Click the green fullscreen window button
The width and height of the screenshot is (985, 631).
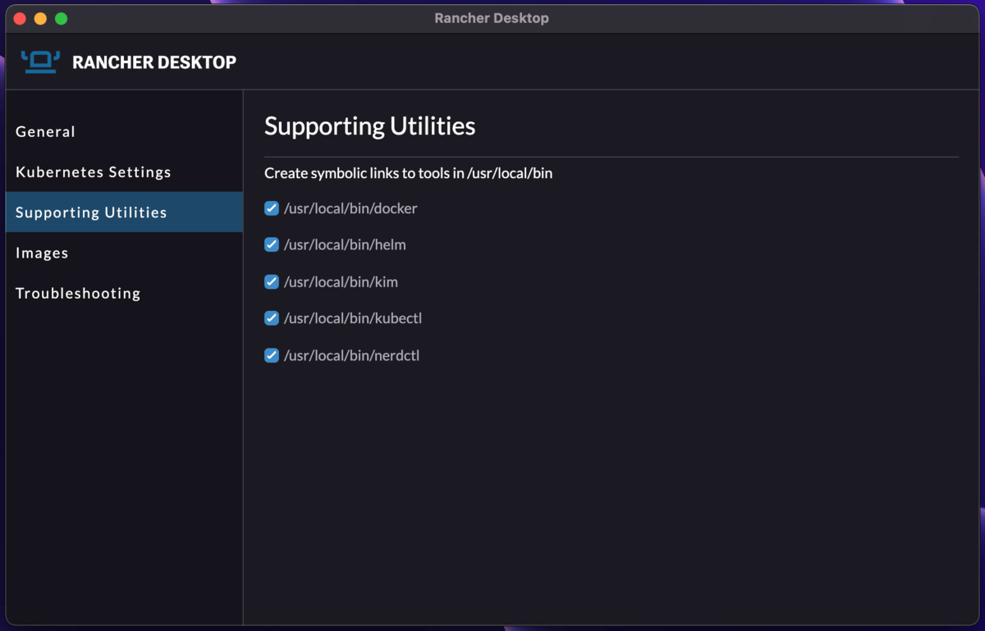click(61, 18)
